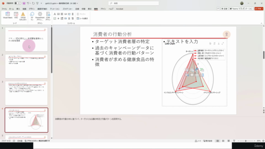
Task: Click bullet text 'ターゲット消費者層の特定'
Action: (x=123, y=41)
